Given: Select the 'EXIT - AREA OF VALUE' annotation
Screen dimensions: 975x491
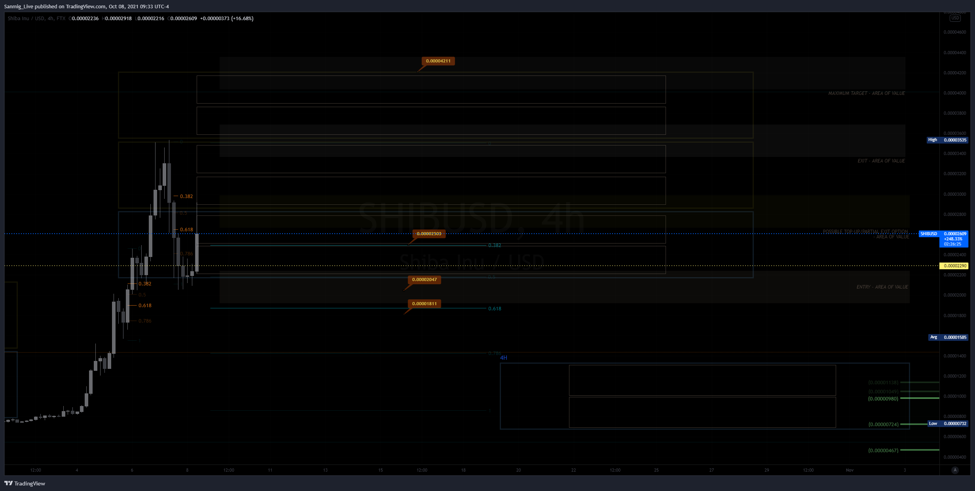Looking at the screenshot, I should click(881, 161).
